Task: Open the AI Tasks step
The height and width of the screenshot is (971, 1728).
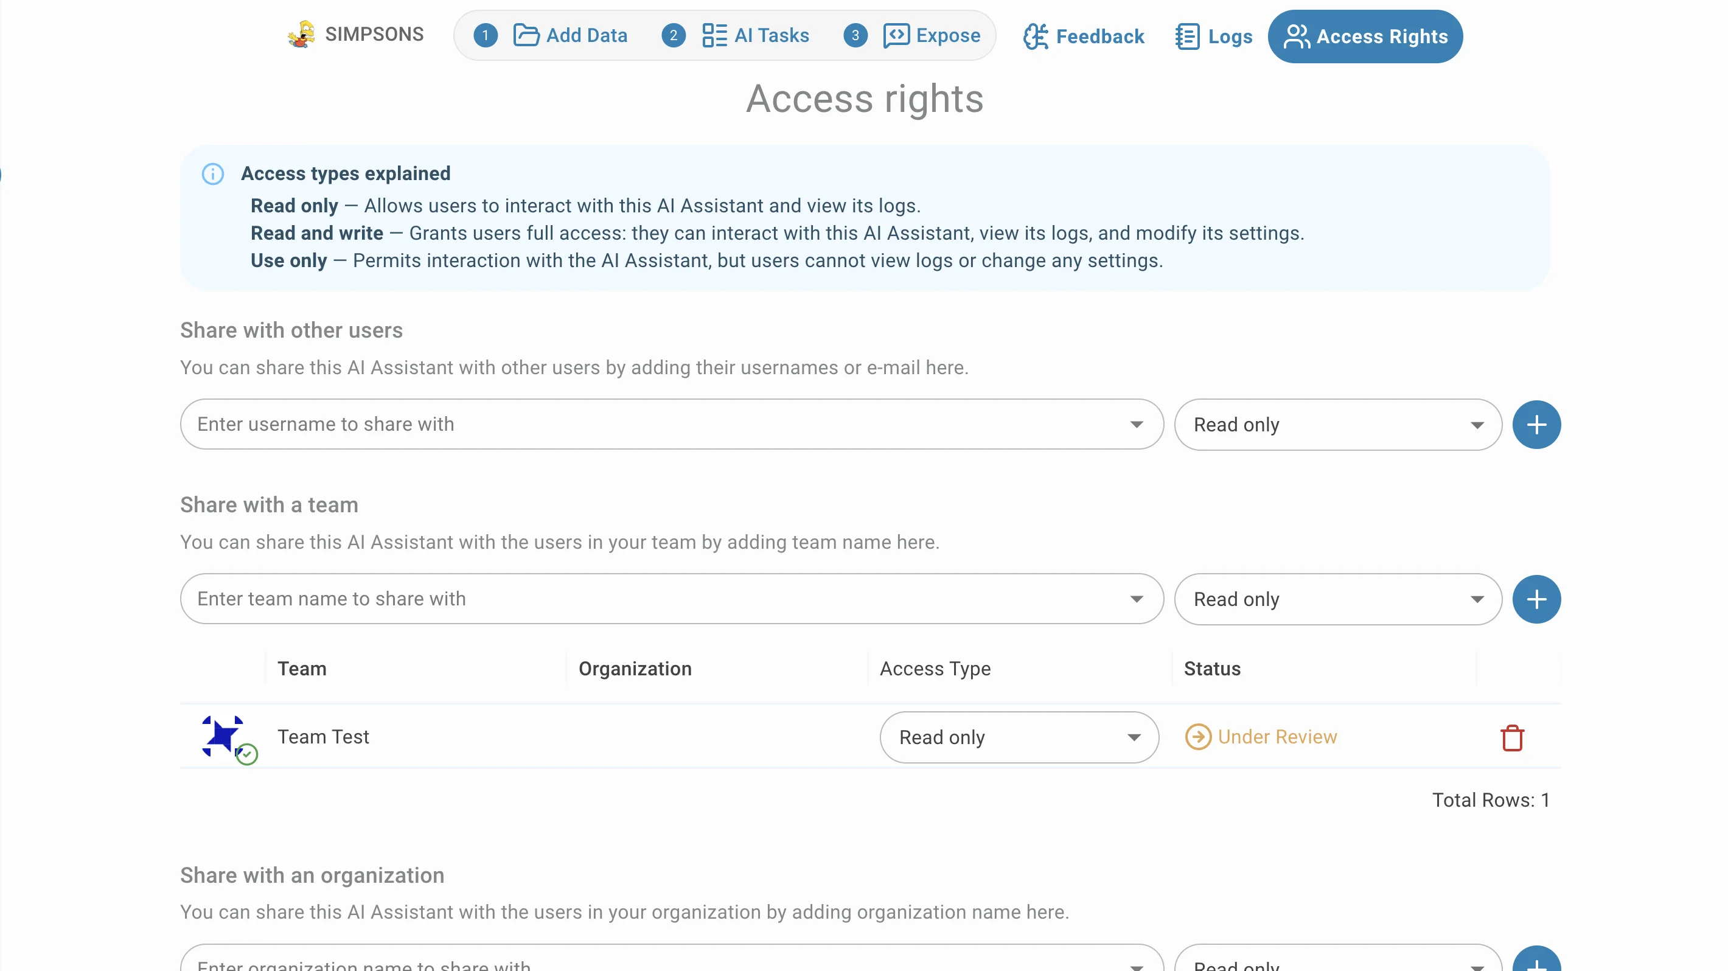Action: tap(755, 35)
